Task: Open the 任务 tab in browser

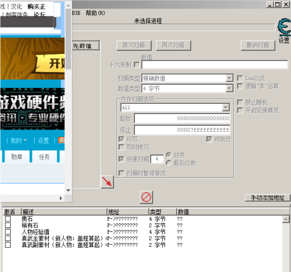Action: tap(44, 156)
